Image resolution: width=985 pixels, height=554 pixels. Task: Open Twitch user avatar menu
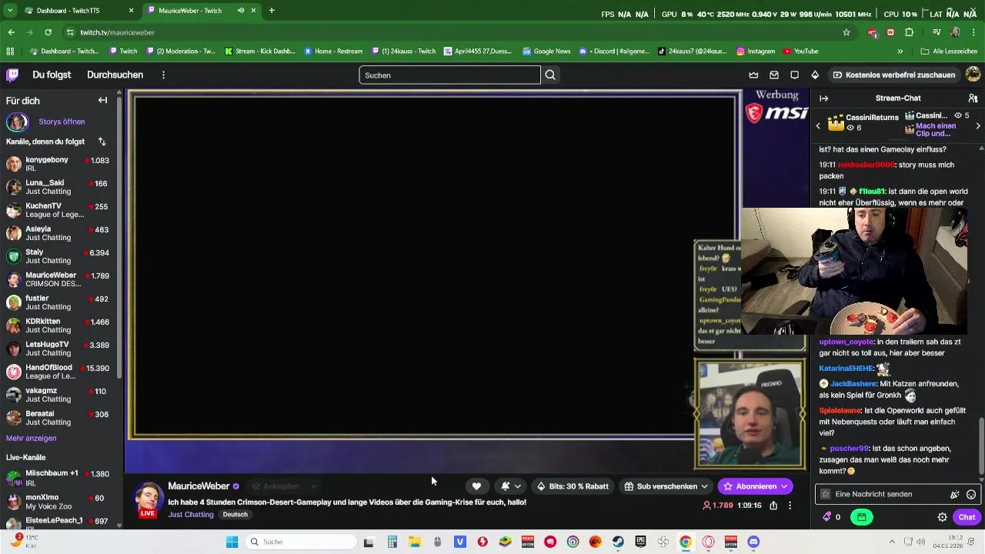(x=973, y=75)
